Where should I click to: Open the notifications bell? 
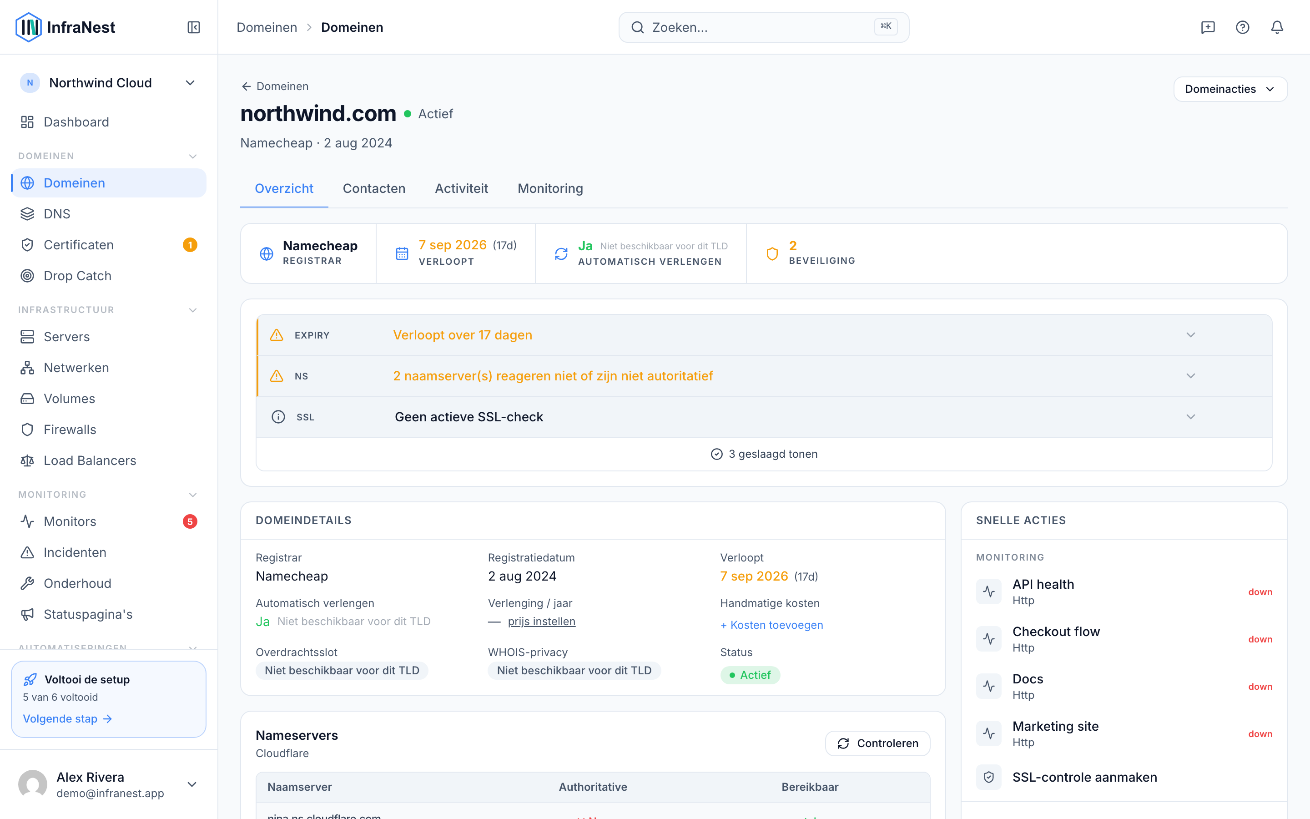[1277, 27]
